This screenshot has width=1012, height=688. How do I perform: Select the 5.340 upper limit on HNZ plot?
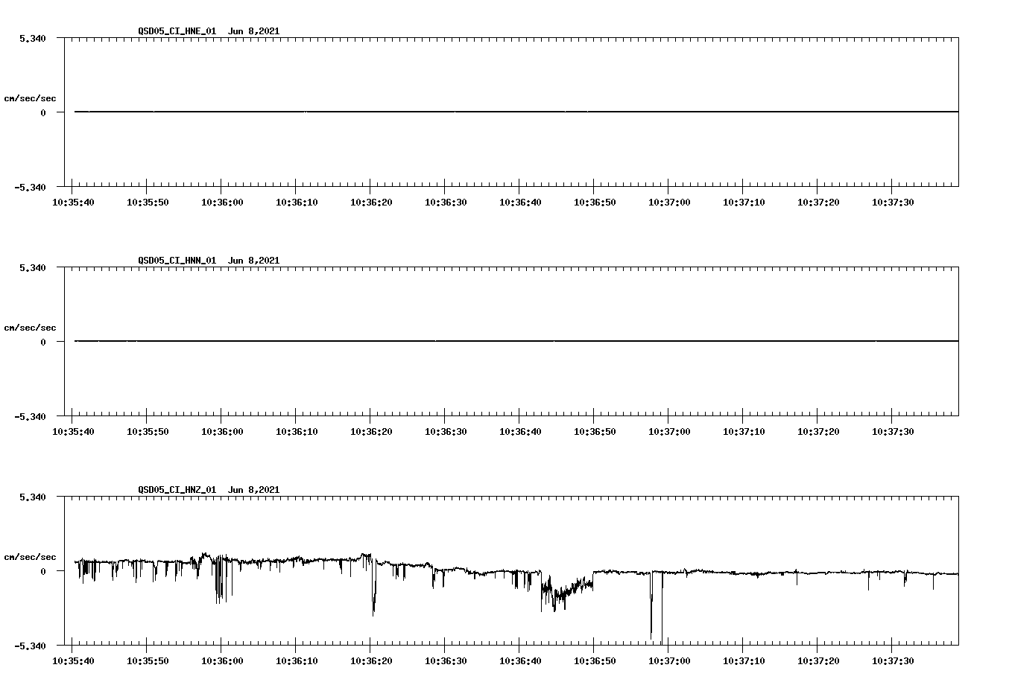click(32, 497)
